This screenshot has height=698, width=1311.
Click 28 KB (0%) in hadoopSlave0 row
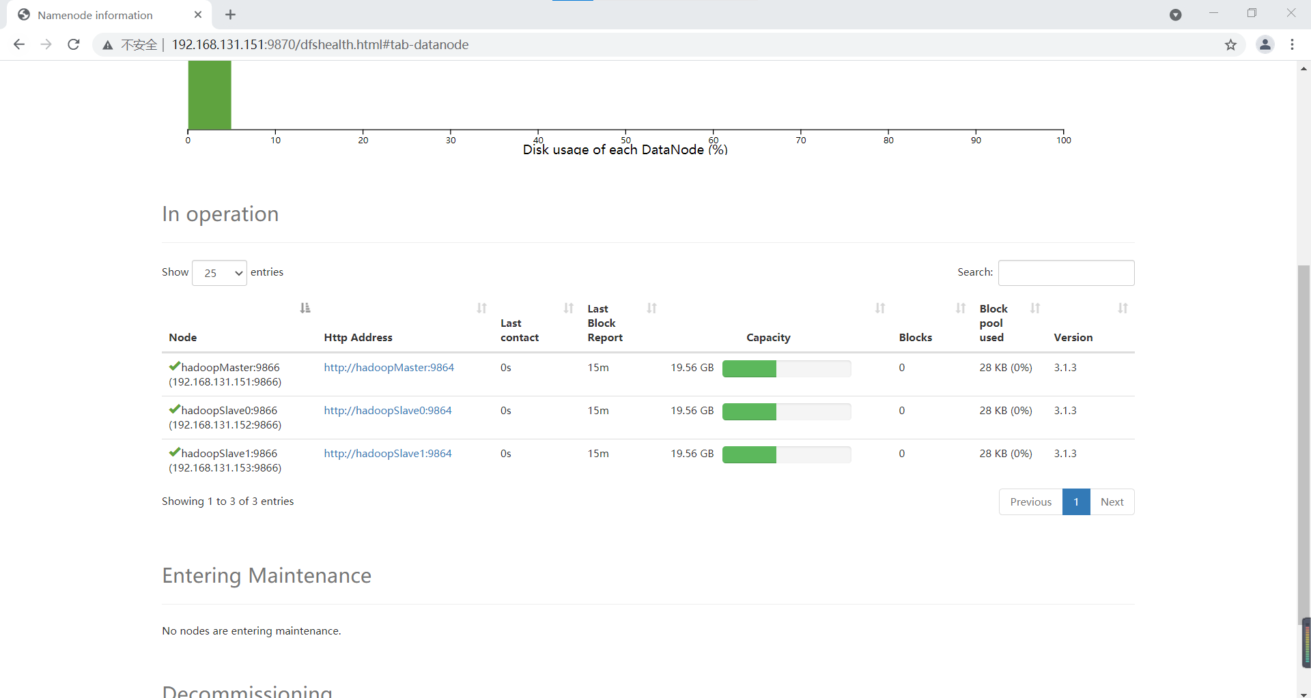pos(1006,410)
